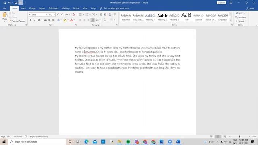258x145 pixels.
Task: Open the Share pane
Action: pyautogui.click(x=250, y=8)
